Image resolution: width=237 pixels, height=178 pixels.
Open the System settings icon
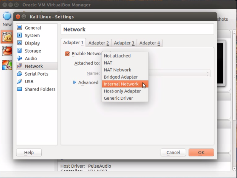click(20, 35)
